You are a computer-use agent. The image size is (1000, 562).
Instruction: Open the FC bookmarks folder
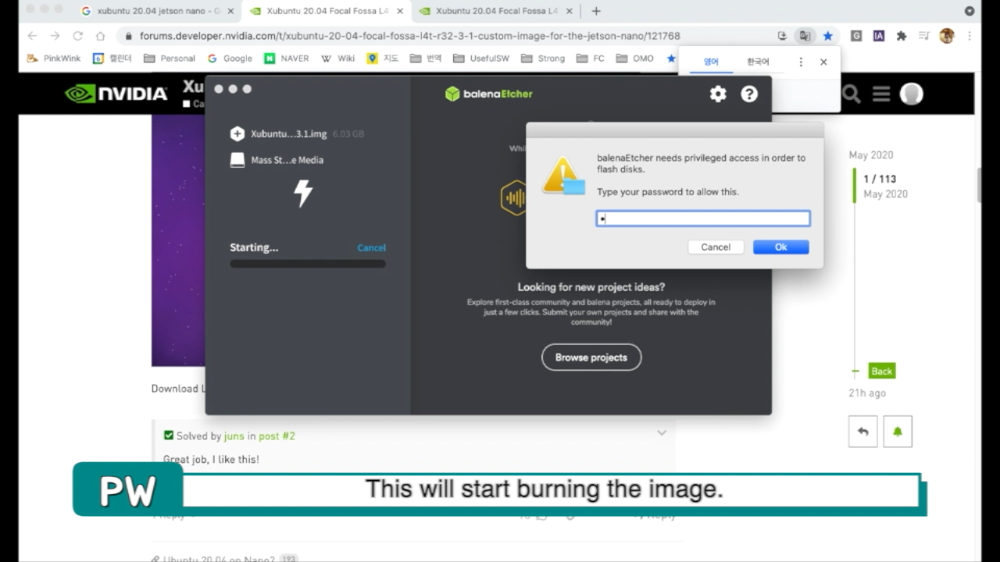point(591,59)
